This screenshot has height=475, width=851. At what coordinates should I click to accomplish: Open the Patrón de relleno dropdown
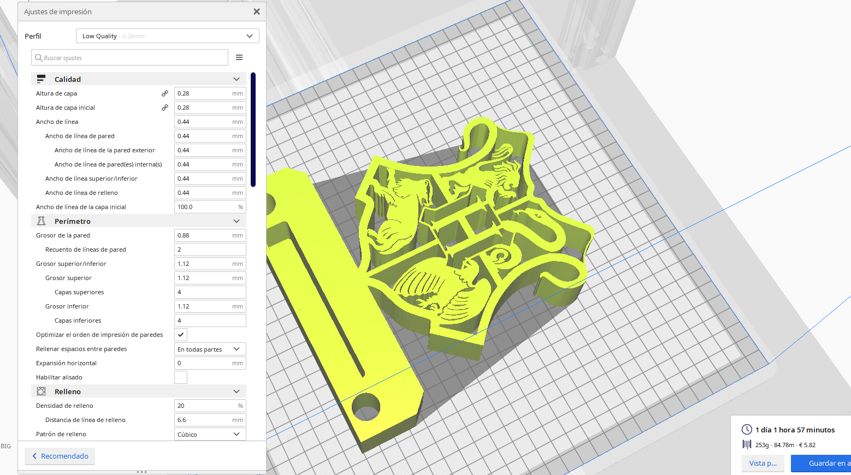click(210, 434)
